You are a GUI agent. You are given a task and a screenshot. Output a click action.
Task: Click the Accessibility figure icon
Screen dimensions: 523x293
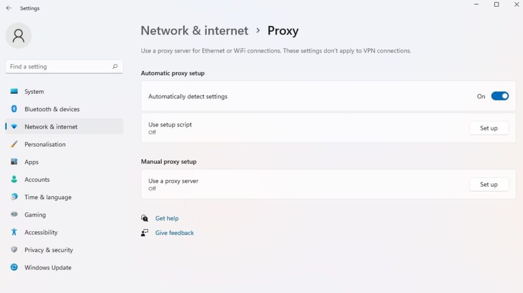pyautogui.click(x=14, y=232)
